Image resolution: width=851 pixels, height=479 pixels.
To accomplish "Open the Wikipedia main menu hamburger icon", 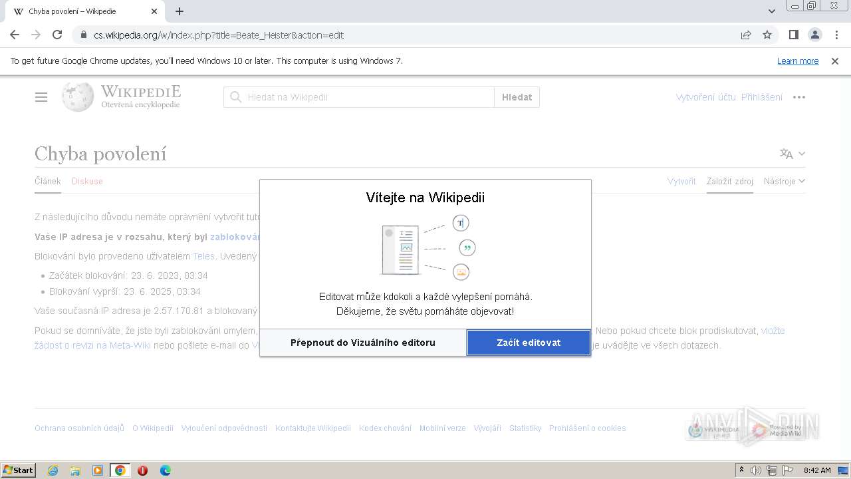I will (41, 97).
